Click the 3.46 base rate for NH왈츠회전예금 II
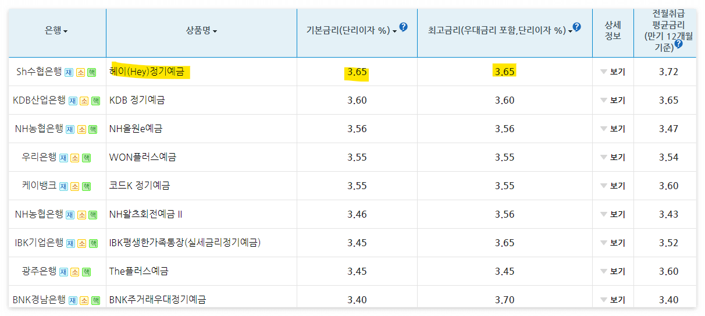 (x=357, y=215)
